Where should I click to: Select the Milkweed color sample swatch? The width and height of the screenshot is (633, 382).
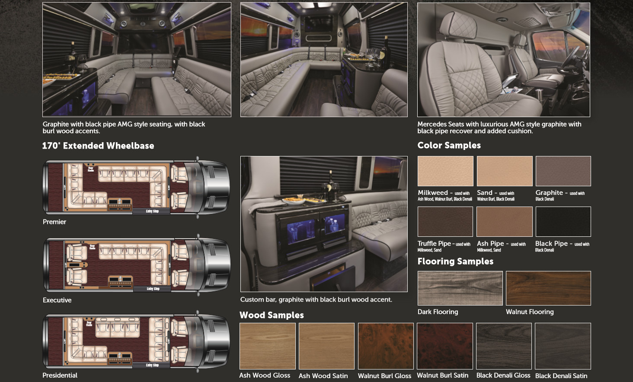click(x=445, y=171)
